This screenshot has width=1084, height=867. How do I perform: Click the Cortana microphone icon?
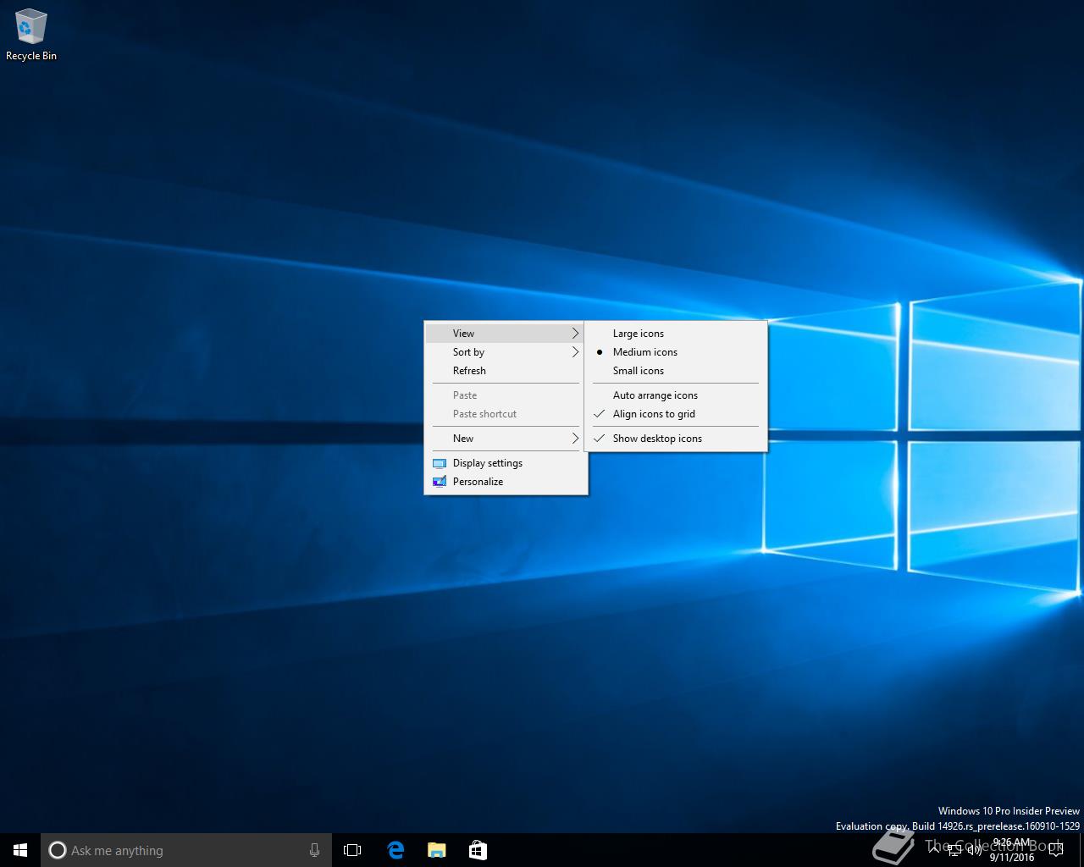coord(314,850)
